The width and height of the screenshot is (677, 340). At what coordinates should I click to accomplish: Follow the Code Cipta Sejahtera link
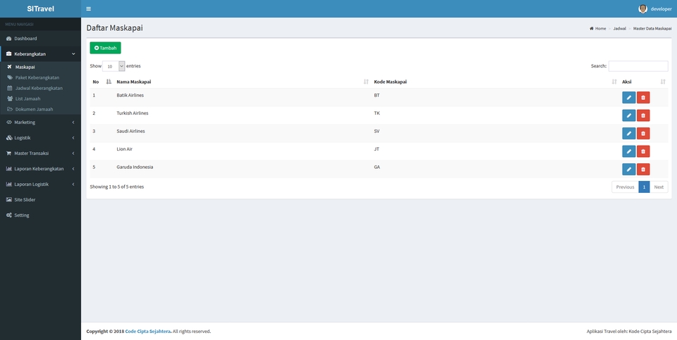pyautogui.click(x=147, y=332)
